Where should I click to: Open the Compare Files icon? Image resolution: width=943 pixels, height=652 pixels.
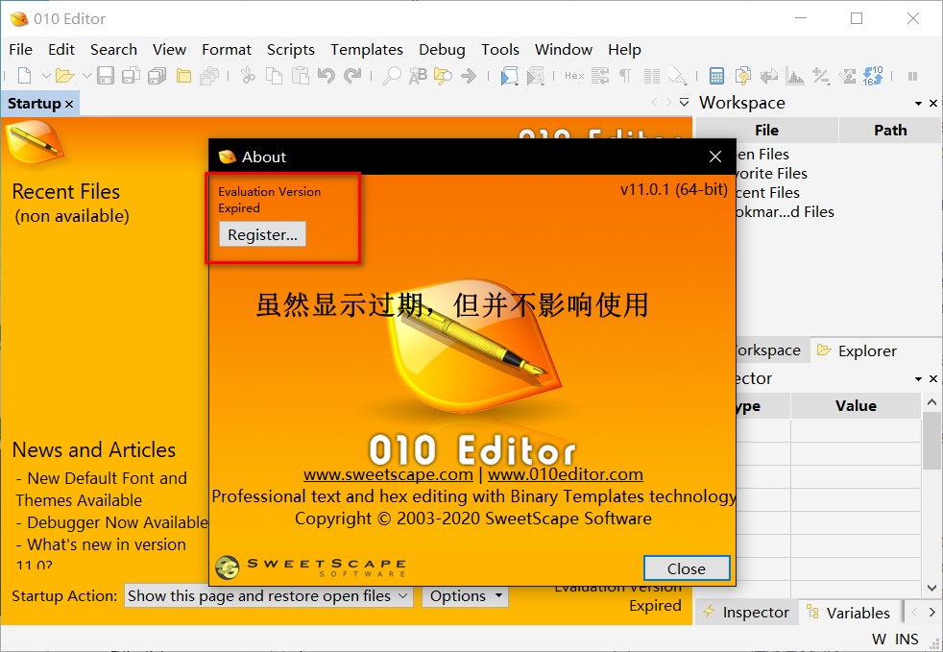742,76
